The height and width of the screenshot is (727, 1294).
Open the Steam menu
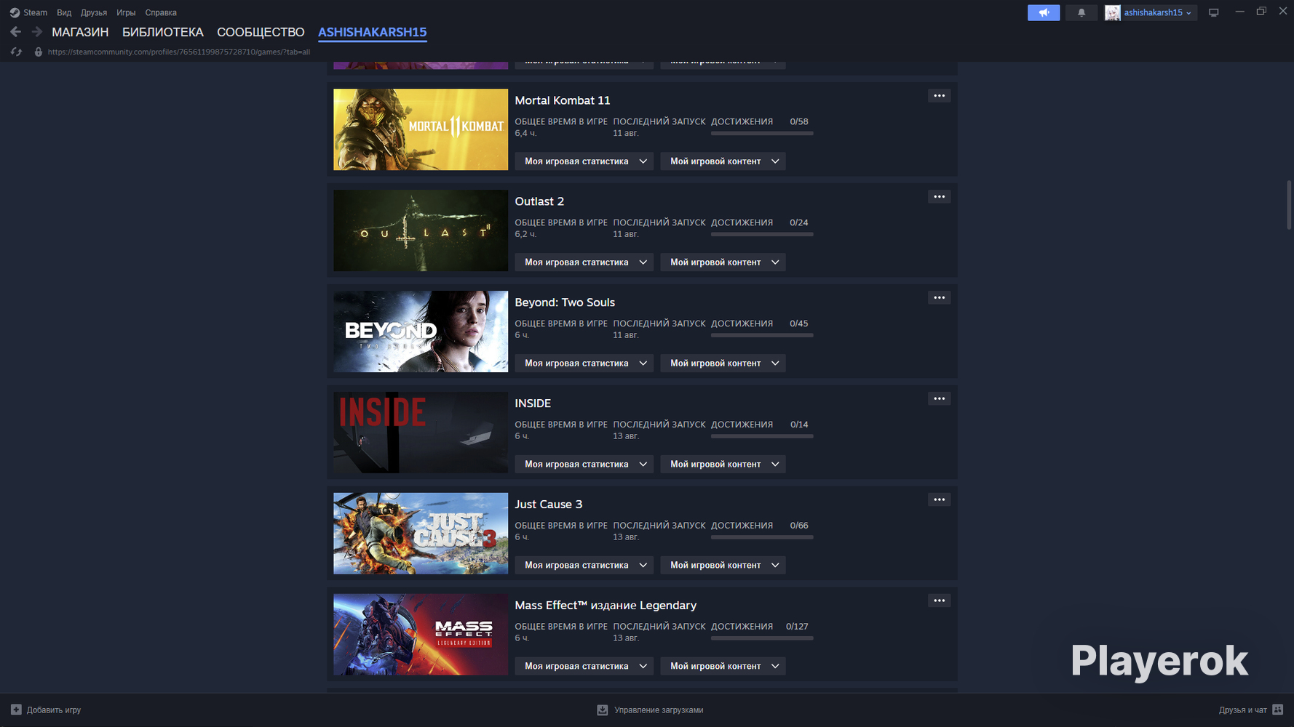(x=35, y=12)
